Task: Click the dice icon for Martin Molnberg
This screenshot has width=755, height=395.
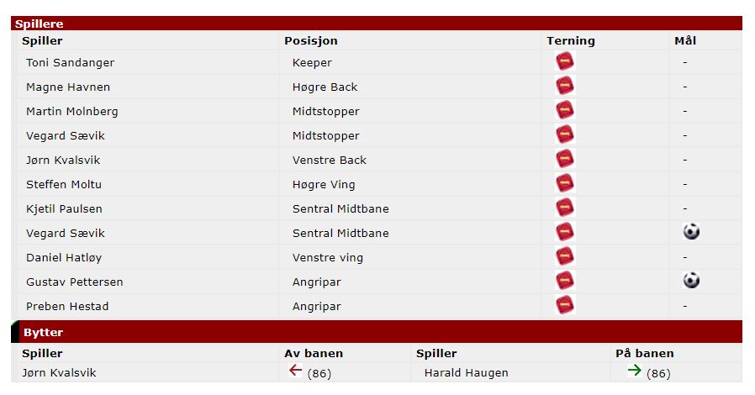Action: [565, 110]
